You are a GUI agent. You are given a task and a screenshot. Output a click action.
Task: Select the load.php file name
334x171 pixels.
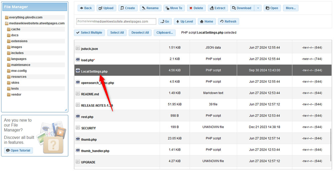(x=87, y=60)
